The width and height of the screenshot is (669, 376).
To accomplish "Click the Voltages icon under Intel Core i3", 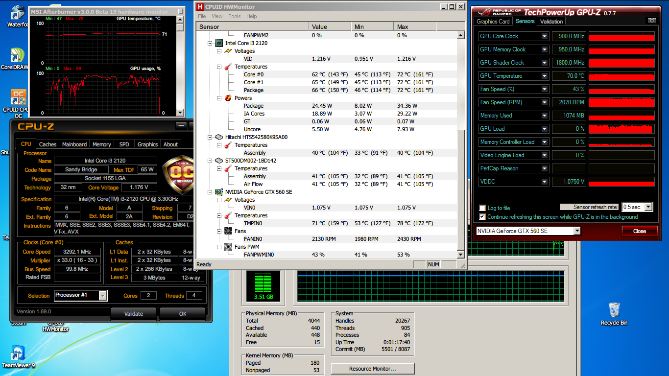I will click(228, 51).
